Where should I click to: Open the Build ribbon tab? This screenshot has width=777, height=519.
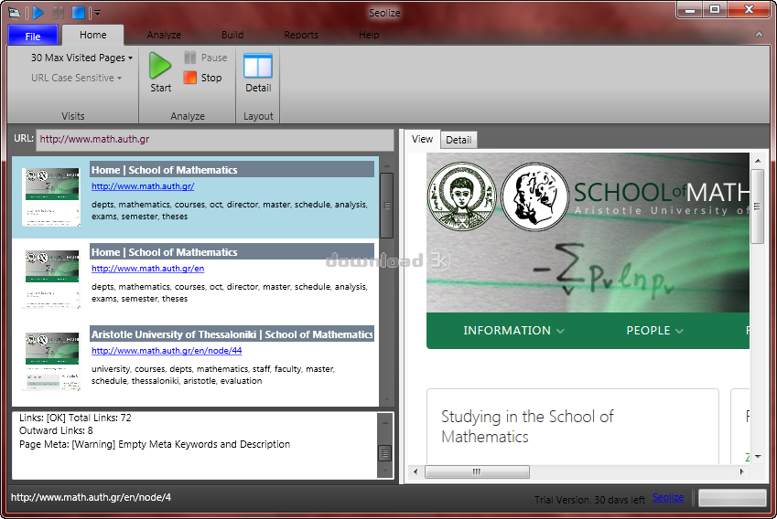(232, 35)
